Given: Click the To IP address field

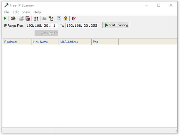Looking at the screenshot, I should coord(82,25).
